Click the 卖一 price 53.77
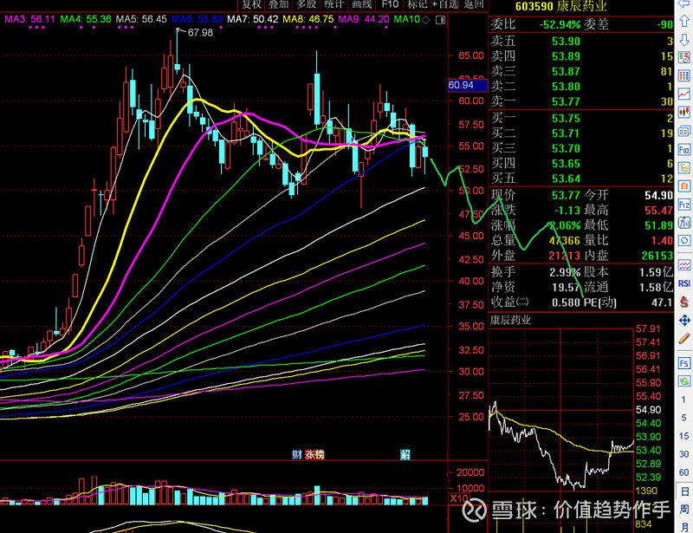Viewport: 693px width, 533px height. click(566, 101)
